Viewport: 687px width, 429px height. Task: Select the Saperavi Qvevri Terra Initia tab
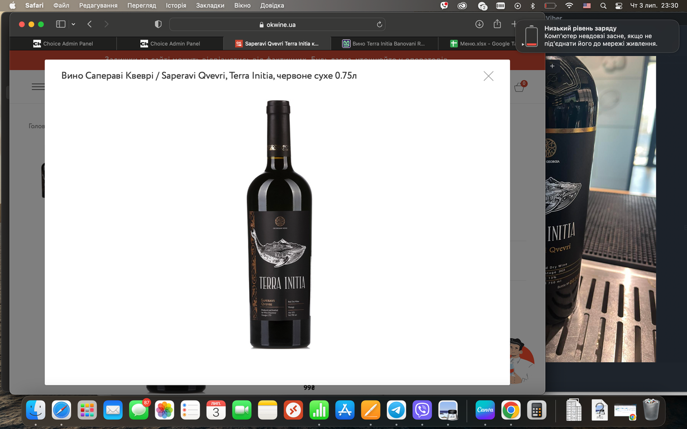point(277,44)
